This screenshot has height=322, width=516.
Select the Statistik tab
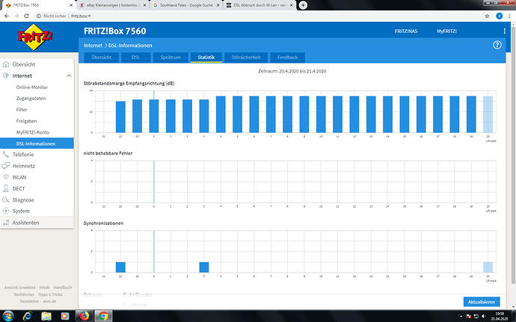206,58
